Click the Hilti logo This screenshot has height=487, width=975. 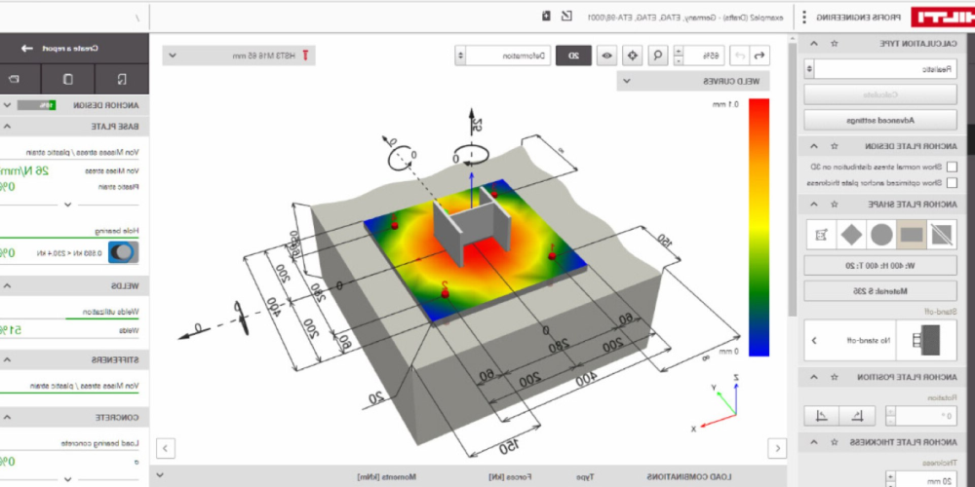942,17
